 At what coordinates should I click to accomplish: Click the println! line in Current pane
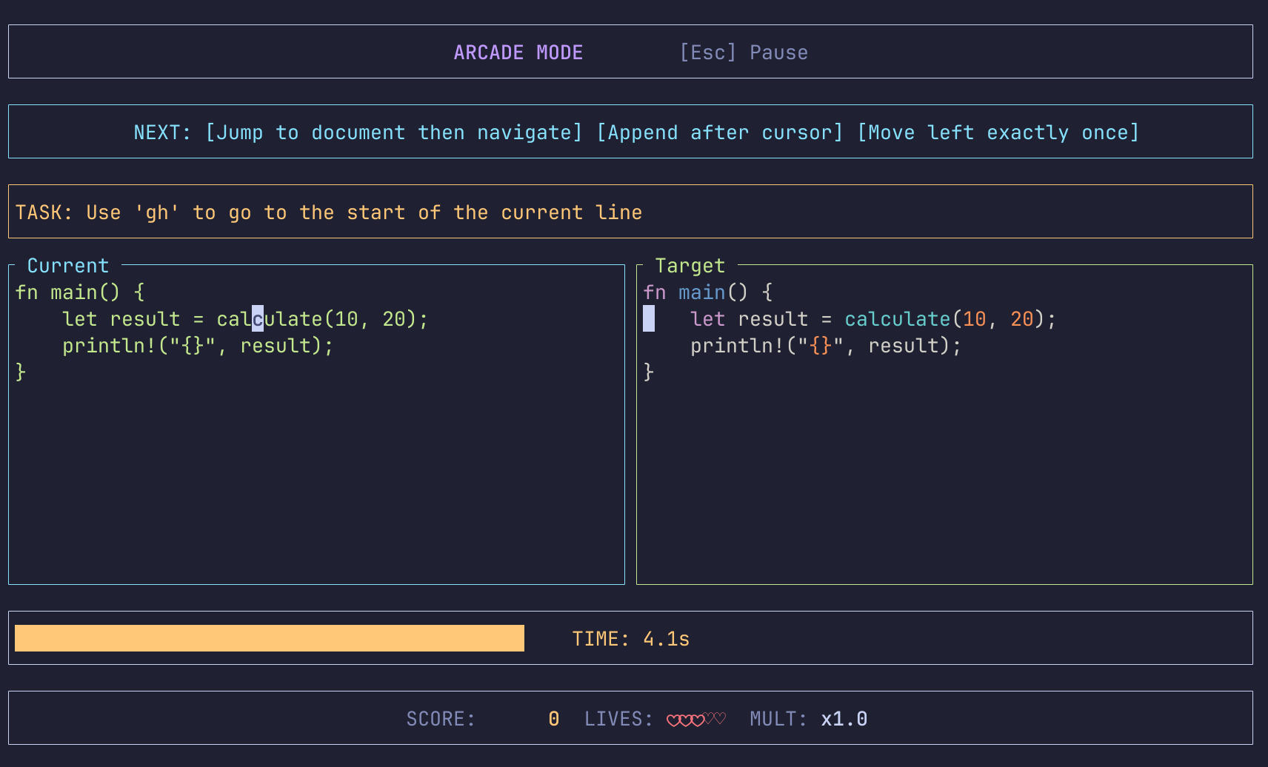pyautogui.click(x=198, y=346)
